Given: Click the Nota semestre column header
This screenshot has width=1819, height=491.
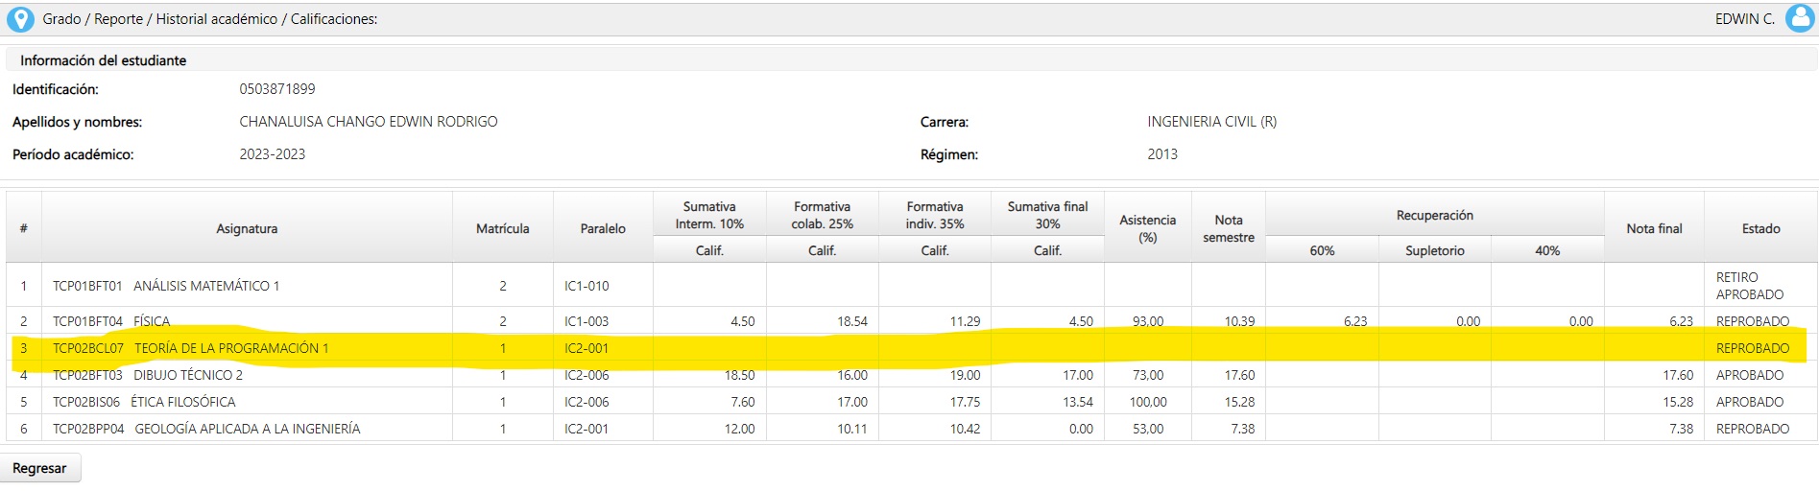Looking at the screenshot, I should coord(1229,228).
